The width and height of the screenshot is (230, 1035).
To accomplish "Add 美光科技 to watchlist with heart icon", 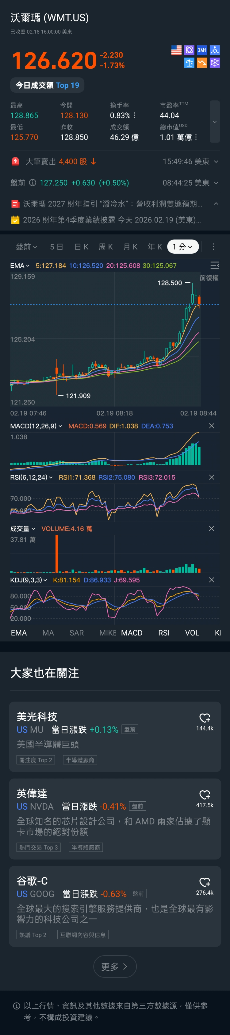I will pyautogui.click(x=205, y=718).
